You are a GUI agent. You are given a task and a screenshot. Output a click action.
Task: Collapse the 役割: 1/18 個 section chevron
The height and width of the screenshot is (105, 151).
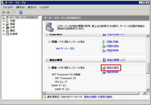(49, 42)
